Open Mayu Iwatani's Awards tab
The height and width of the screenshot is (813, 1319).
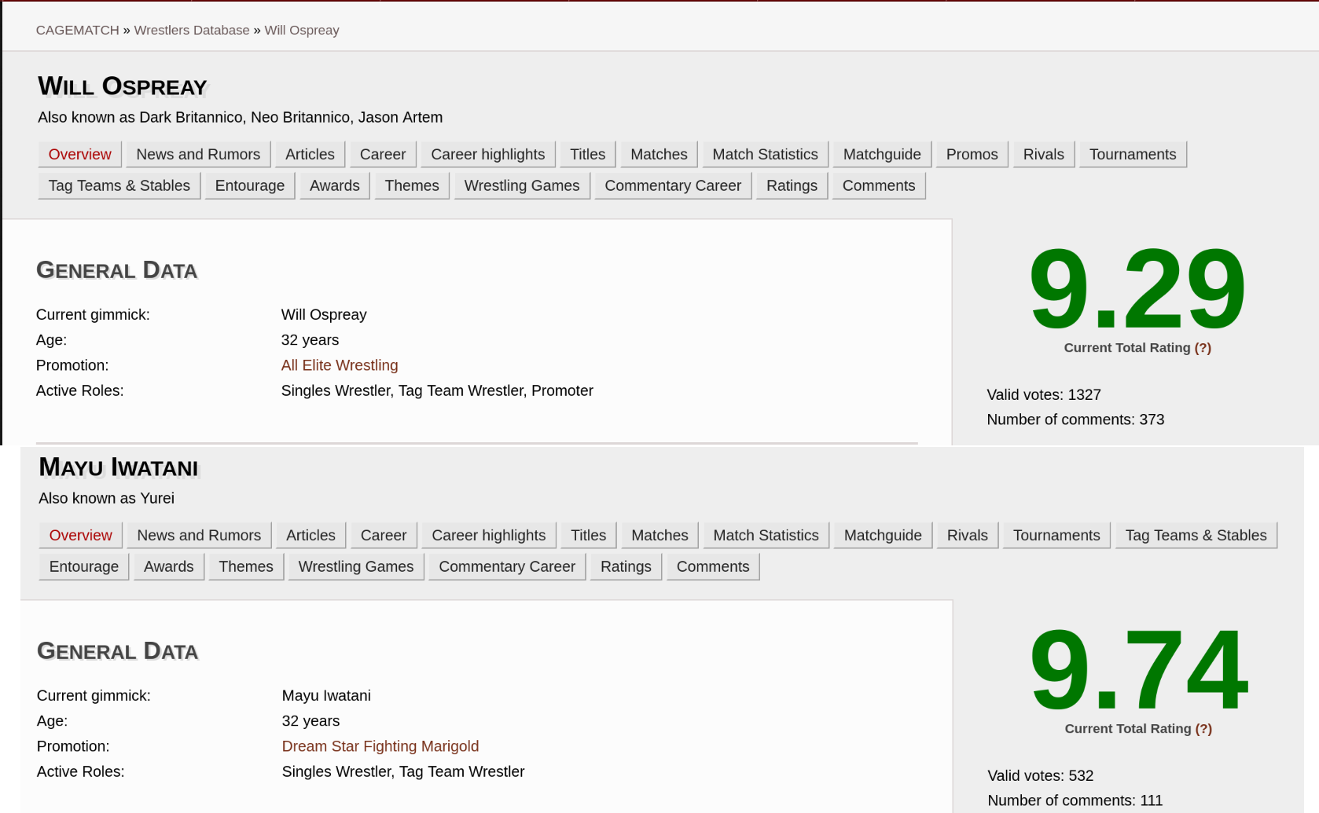coord(169,566)
